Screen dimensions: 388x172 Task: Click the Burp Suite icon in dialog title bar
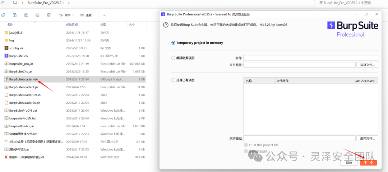coord(163,14)
